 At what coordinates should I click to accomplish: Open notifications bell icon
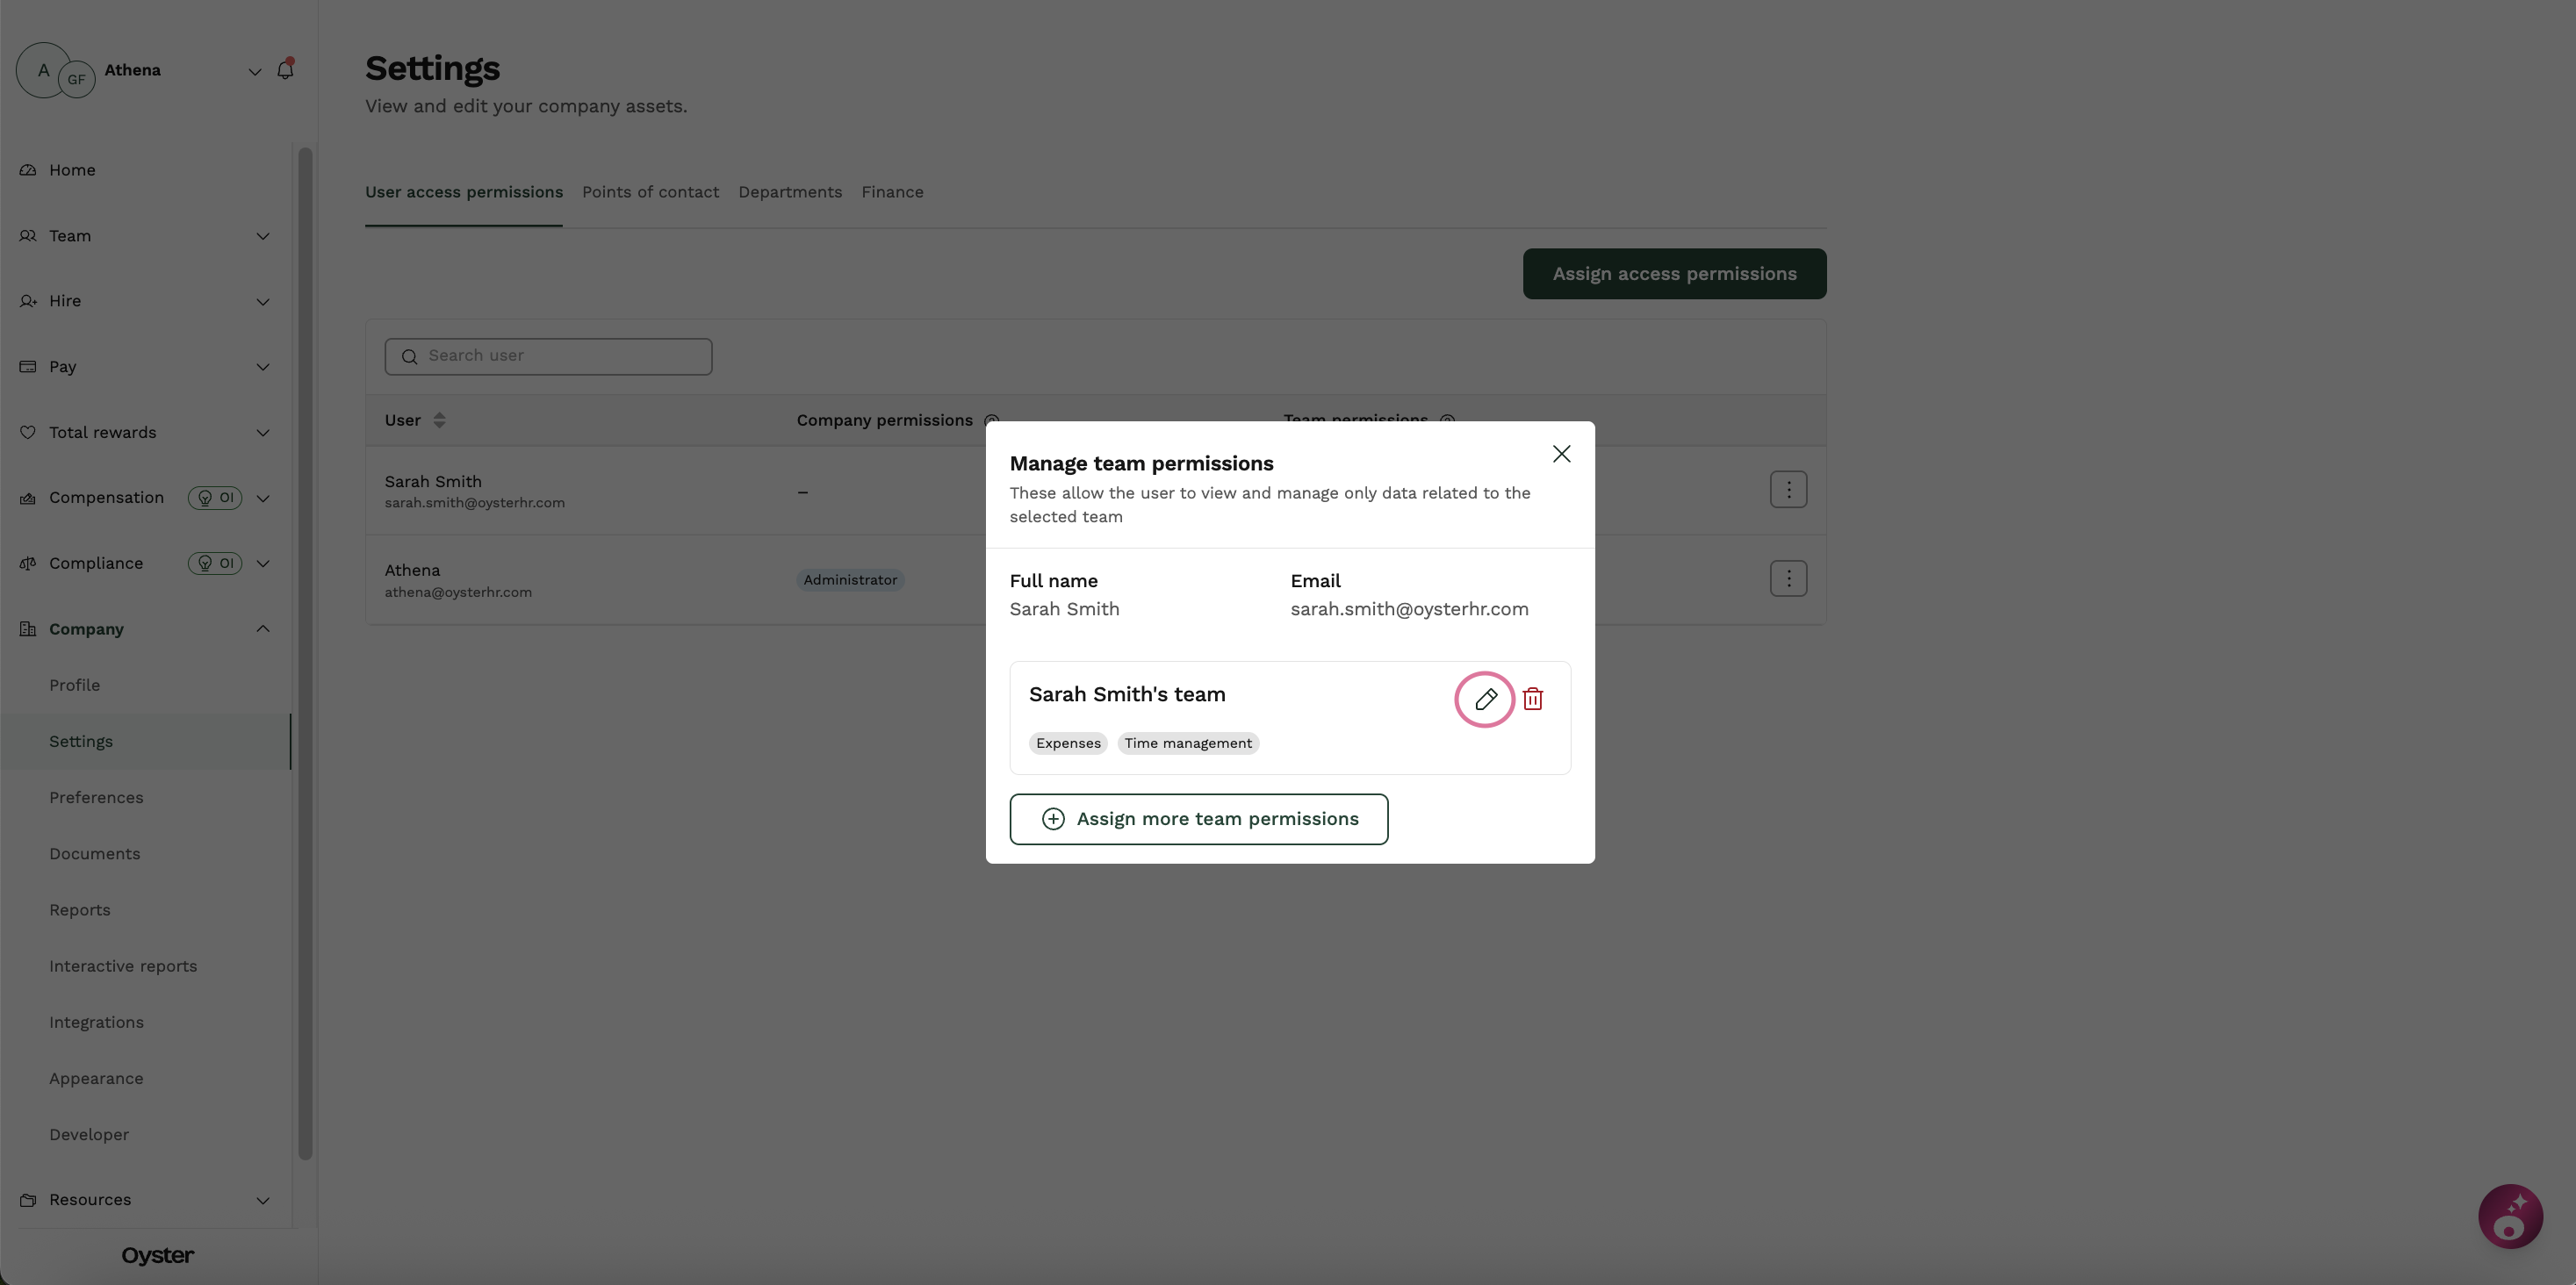(285, 69)
